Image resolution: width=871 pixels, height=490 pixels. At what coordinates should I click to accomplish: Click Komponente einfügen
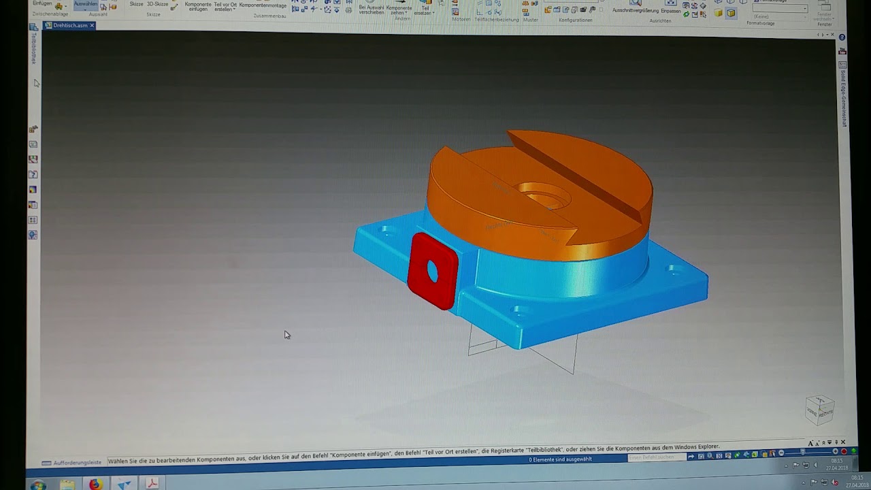click(x=198, y=6)
